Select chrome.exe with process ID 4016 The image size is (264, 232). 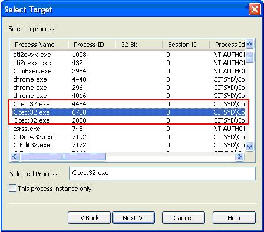pyautogui.click(x=128, y=96)
